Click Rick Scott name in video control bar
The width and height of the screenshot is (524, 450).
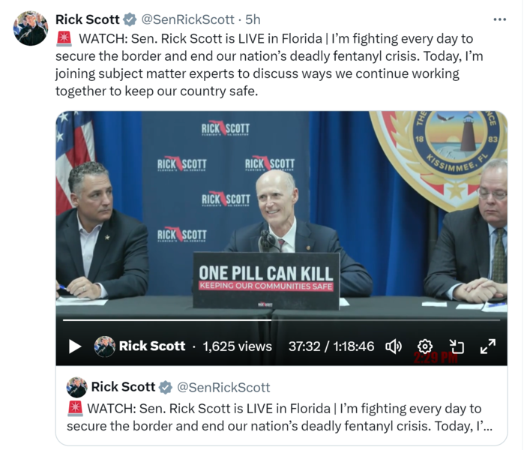(152, 346)
